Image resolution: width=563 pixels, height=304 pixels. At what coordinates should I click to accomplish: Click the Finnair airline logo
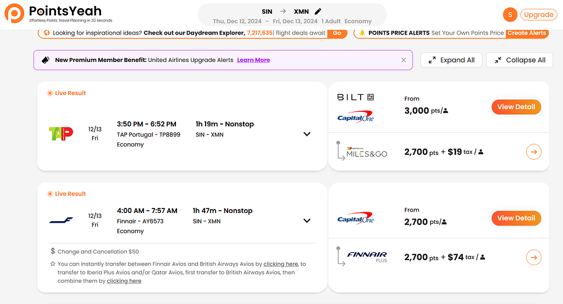[x=60, y=221]
